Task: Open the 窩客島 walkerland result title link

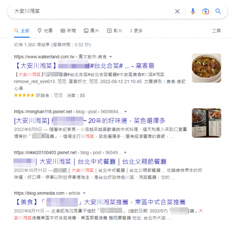Action: point(84,66)
